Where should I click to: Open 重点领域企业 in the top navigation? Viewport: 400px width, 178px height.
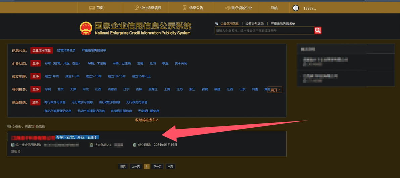point(242,8)
